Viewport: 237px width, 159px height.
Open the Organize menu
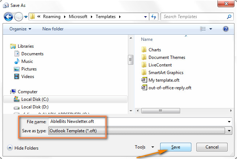(x=20, y=29)
